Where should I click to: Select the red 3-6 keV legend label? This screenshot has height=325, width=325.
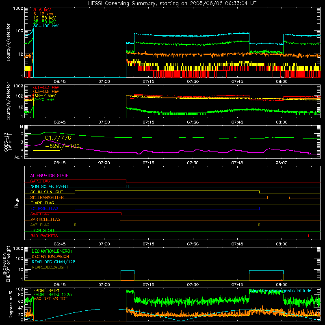(x=42, y=10)
